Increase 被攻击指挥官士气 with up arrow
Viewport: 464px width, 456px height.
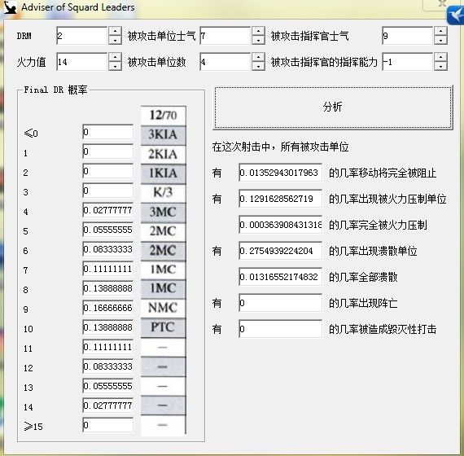point(440,31)
